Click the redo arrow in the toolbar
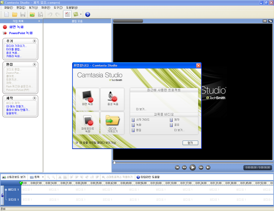The image size is (274, 211). click(58, 14)
